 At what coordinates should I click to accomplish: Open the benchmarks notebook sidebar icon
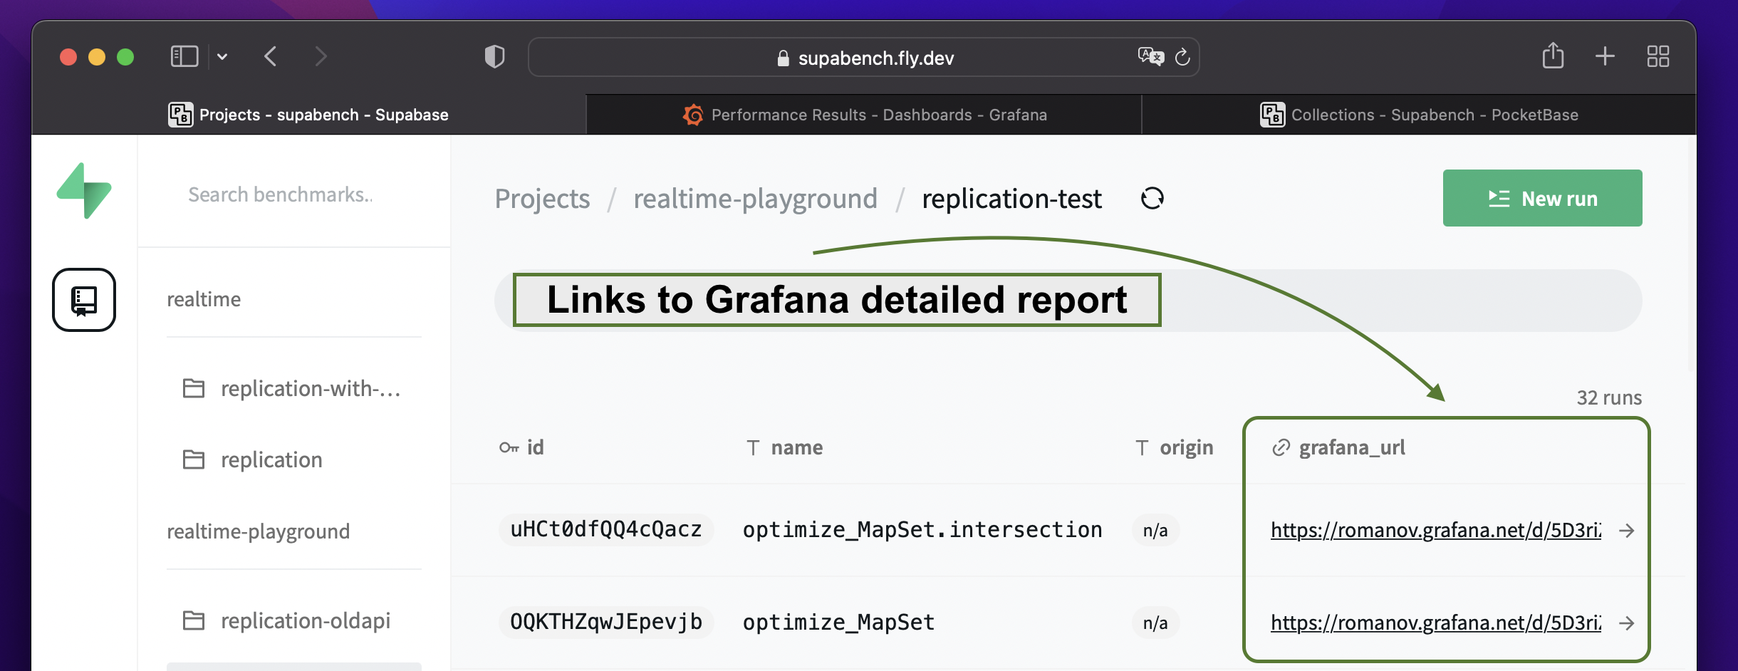coord(84,300)
